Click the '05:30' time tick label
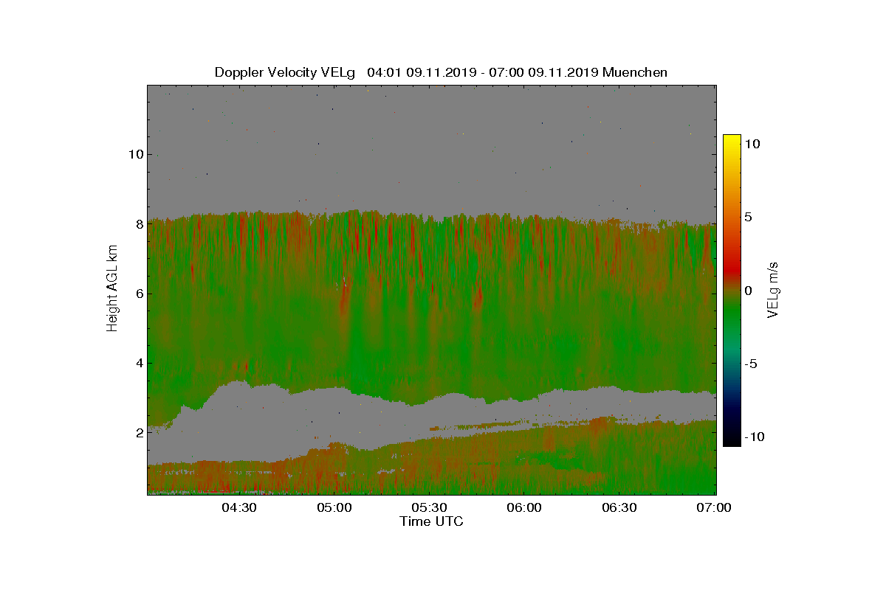The height and width of the screenshot is (590, 886). tap(430, 508)
